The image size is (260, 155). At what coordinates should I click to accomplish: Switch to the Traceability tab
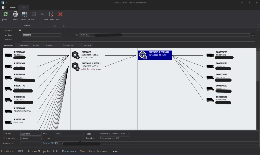click(x=36, y=45)
